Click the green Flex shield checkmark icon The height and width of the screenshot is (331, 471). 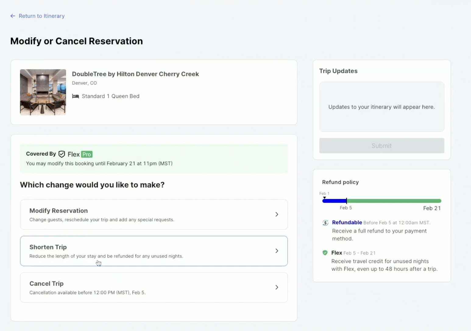tap(325, 253)
